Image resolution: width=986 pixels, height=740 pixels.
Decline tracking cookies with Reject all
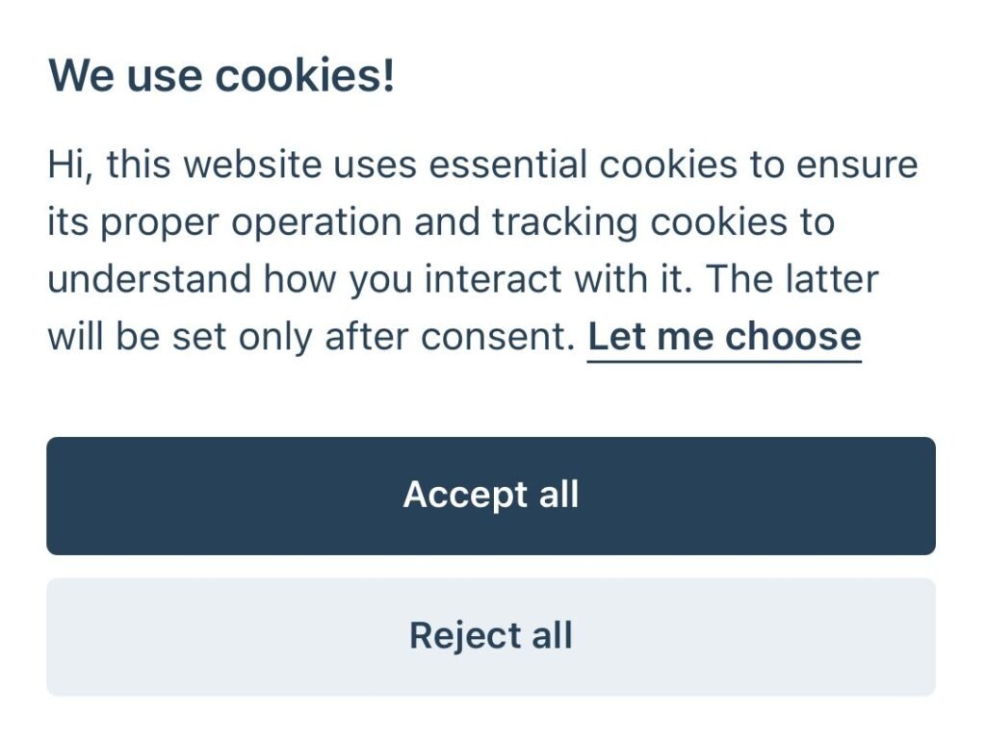pos(491,636)
